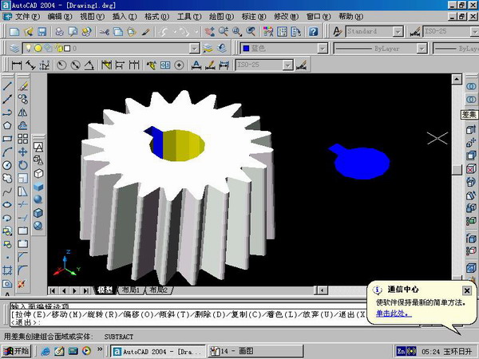
Task: Click the blue color swatch in color control
Action: pos(246,48)
